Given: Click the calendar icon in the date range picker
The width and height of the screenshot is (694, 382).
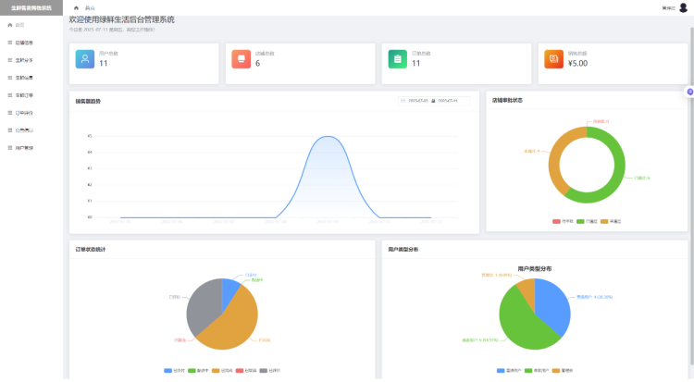Looking at the screenshot, I should click(x=404, y=101).
